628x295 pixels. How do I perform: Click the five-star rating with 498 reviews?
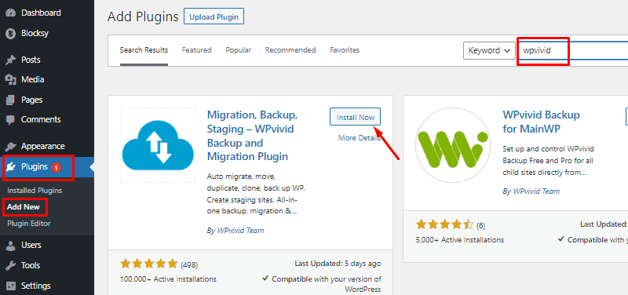click(148, 264)
